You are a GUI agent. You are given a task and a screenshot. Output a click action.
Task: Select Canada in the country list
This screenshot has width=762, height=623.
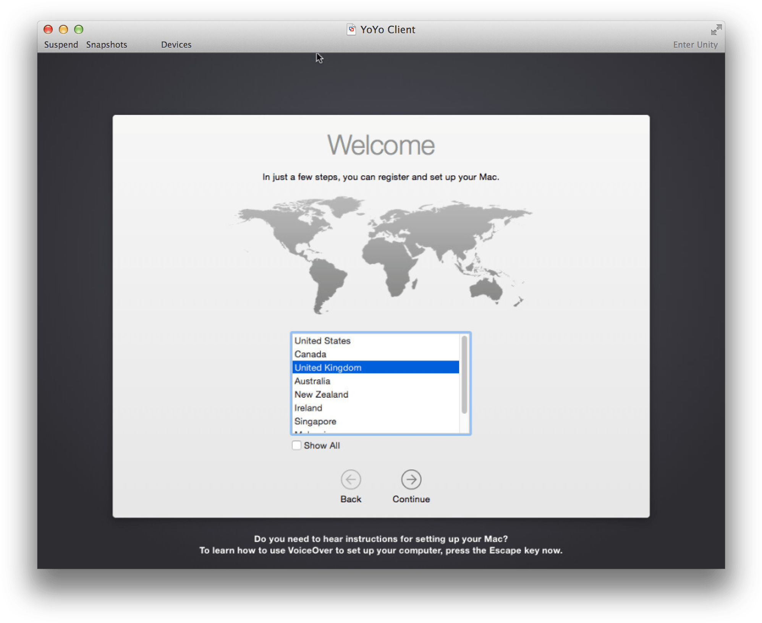click(310, 354)
